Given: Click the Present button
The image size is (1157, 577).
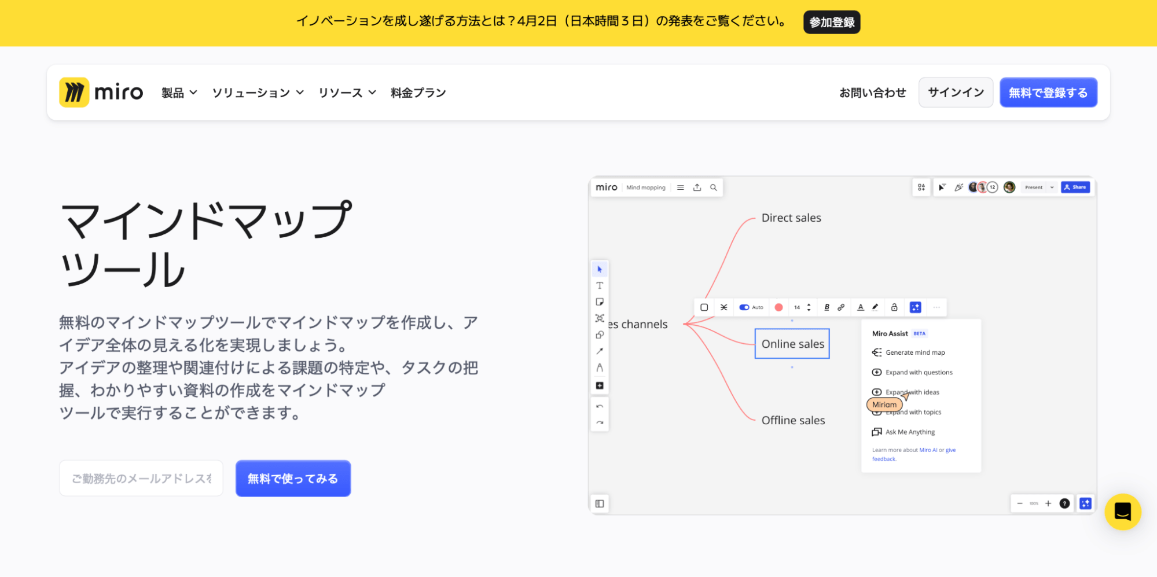Looking at the screenshot, I should (x=1034, y=188).
